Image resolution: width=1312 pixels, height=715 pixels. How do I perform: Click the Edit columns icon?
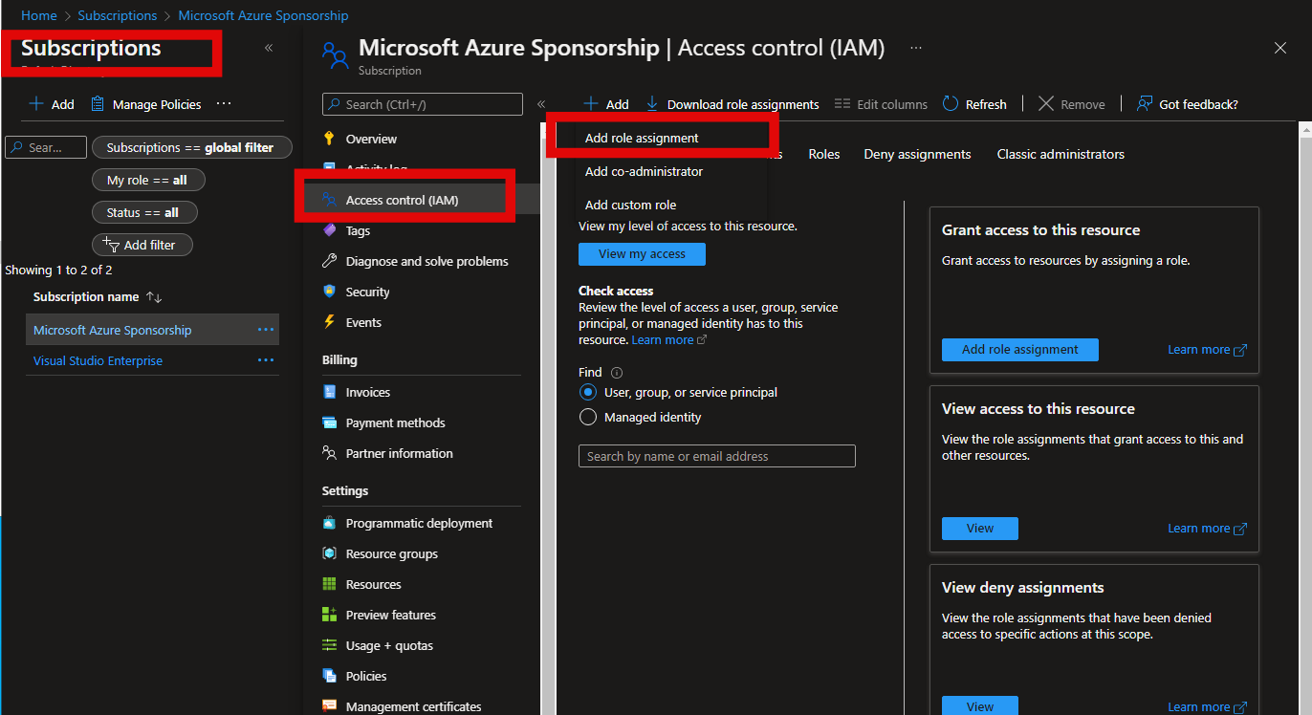tap(842, 104)
